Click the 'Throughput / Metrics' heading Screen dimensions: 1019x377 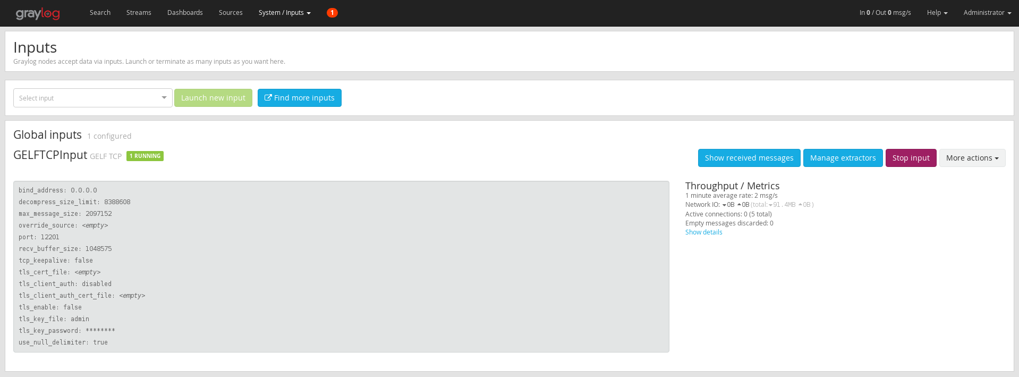coord(732,186)
